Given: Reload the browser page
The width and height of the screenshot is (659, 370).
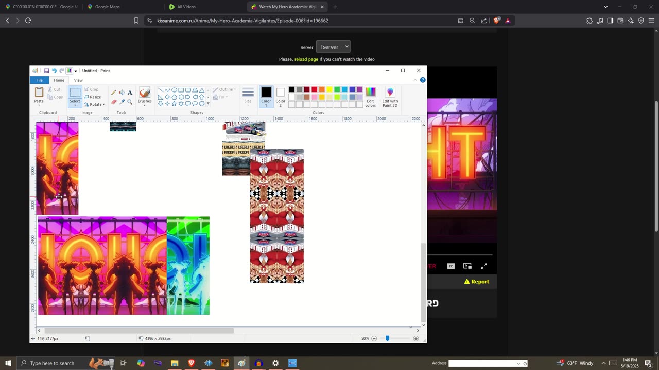Looking at the screenshot, I should coord(28,21).
